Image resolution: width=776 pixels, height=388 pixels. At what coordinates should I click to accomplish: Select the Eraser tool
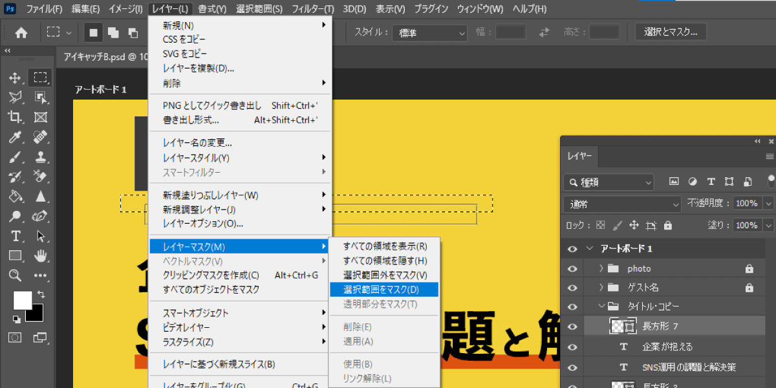coord(41,177)
